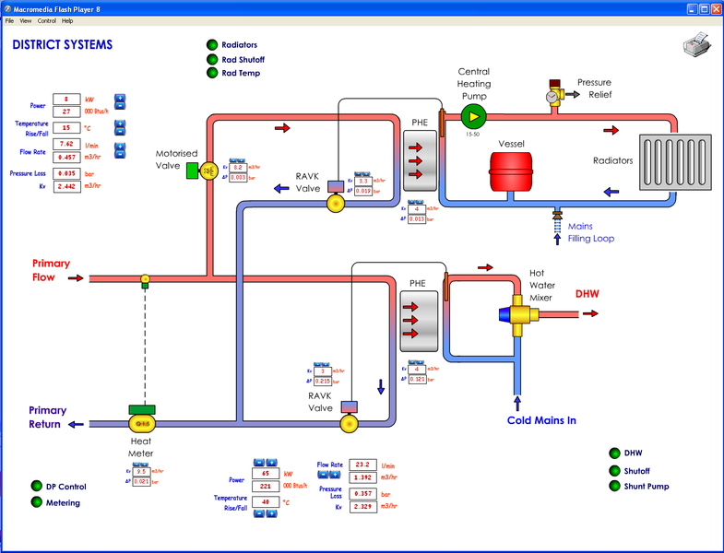This screenshot has height=553, width=724.
Task: Click the green Central Heating Pump symbol
Action: pyautogui.click(x=474, y=117)
